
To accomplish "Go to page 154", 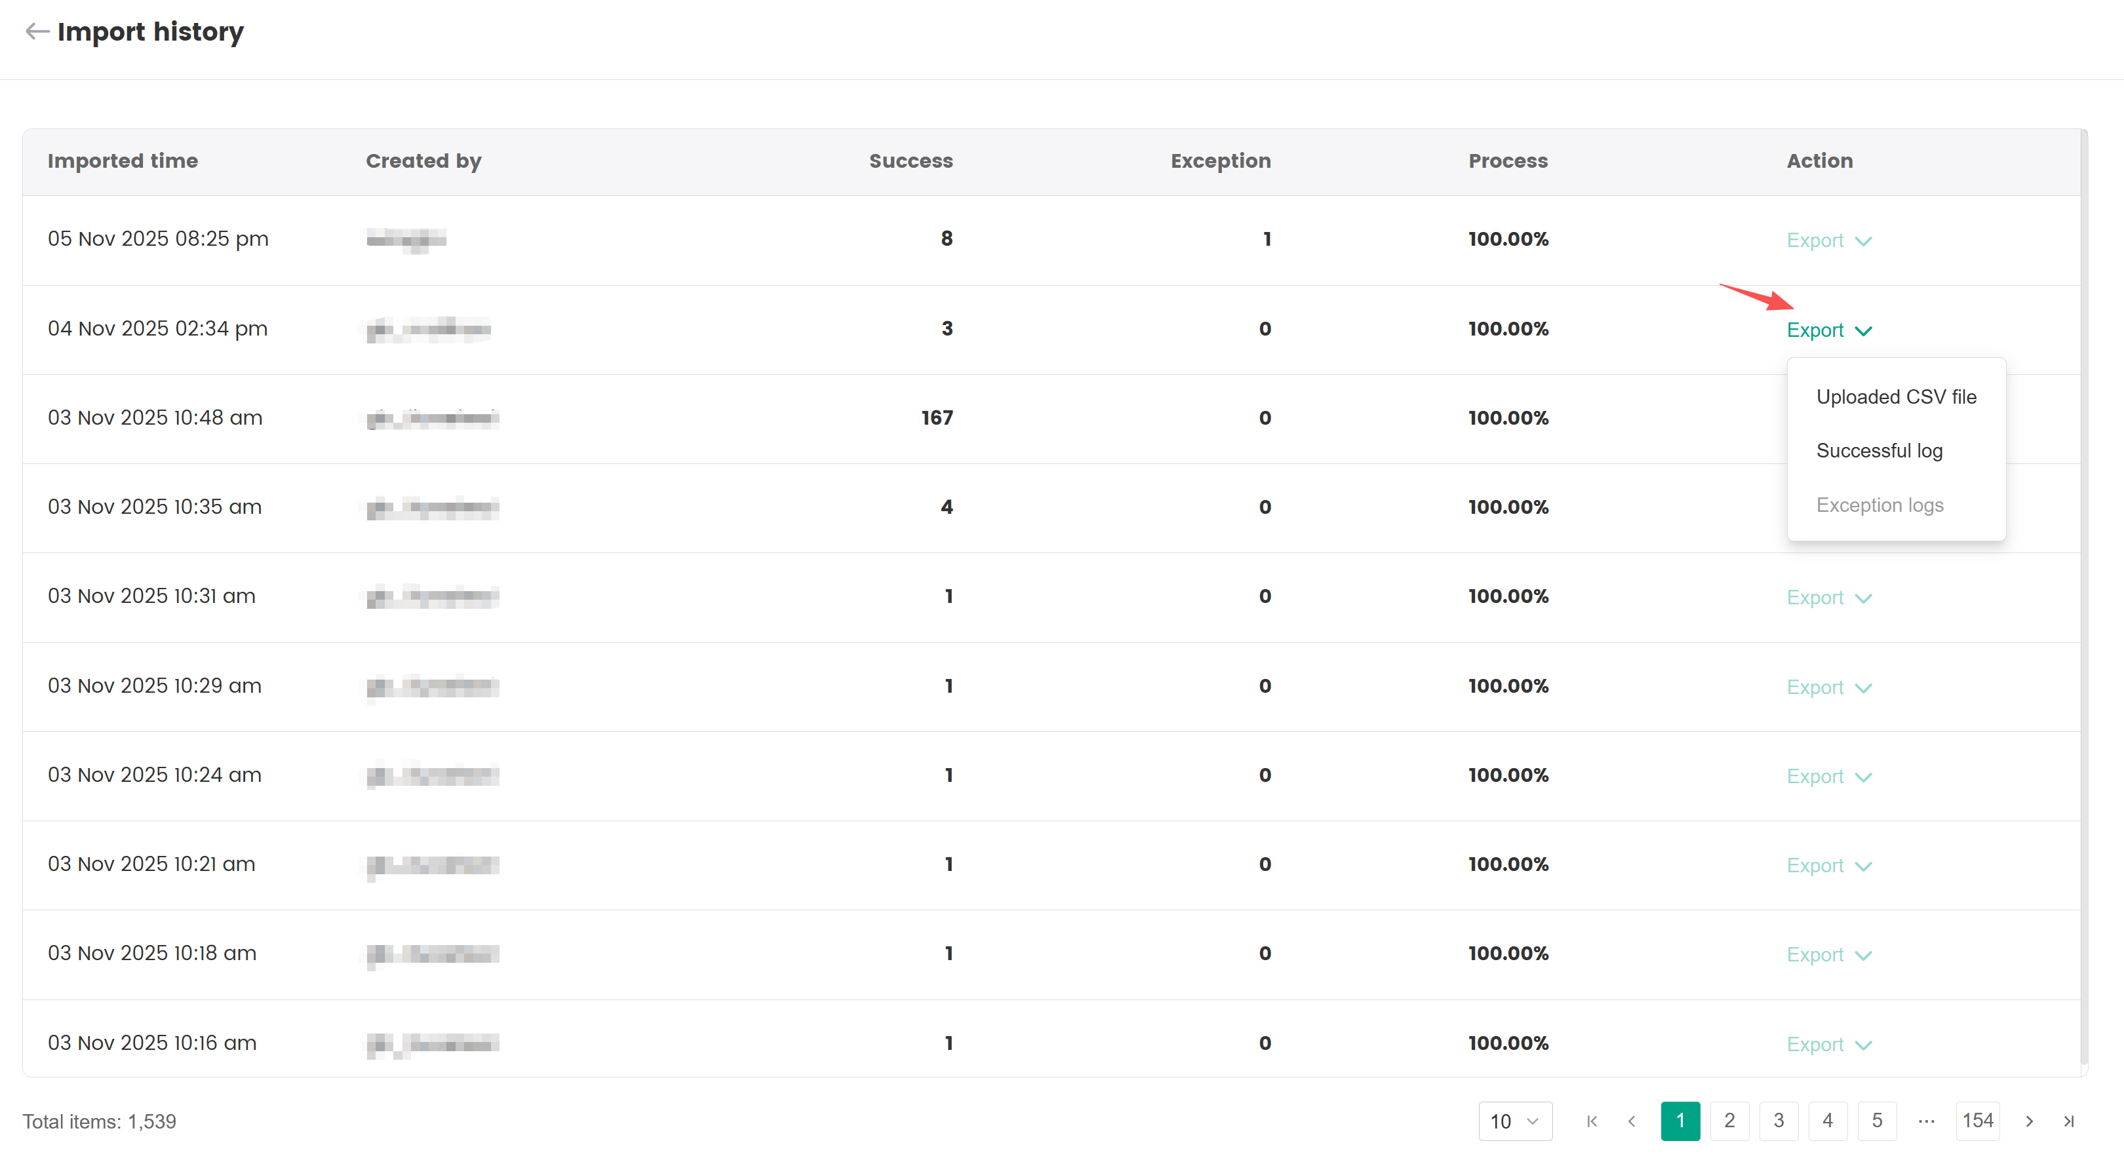I will [x=1977, y=1121].
